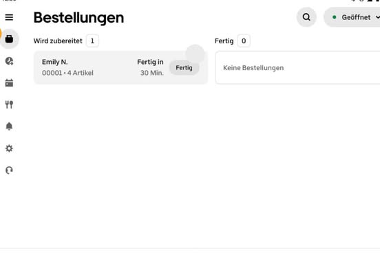Viewport: 380px width, 253px height.
Task: Click the Keine Bestellungen empty panel
Action: coord(297,68)
